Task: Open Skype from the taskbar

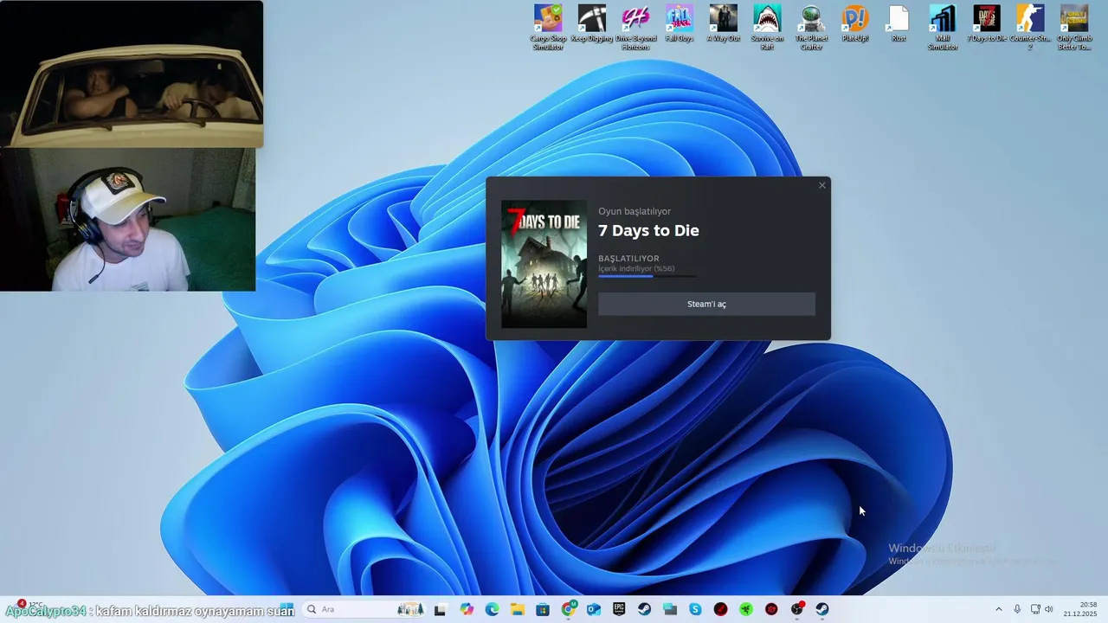Action: point(695,609)
